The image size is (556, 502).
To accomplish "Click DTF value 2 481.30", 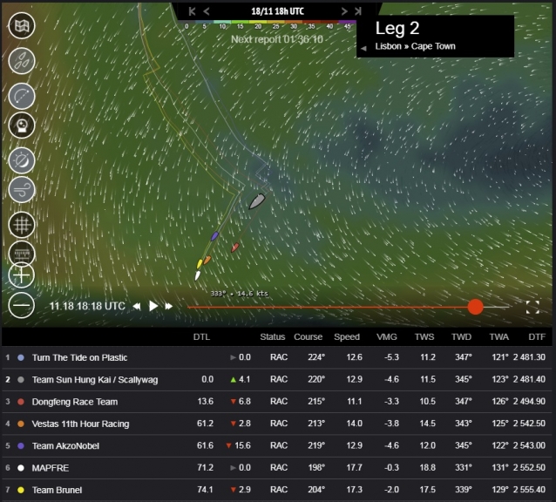I will tap(529, 357).
